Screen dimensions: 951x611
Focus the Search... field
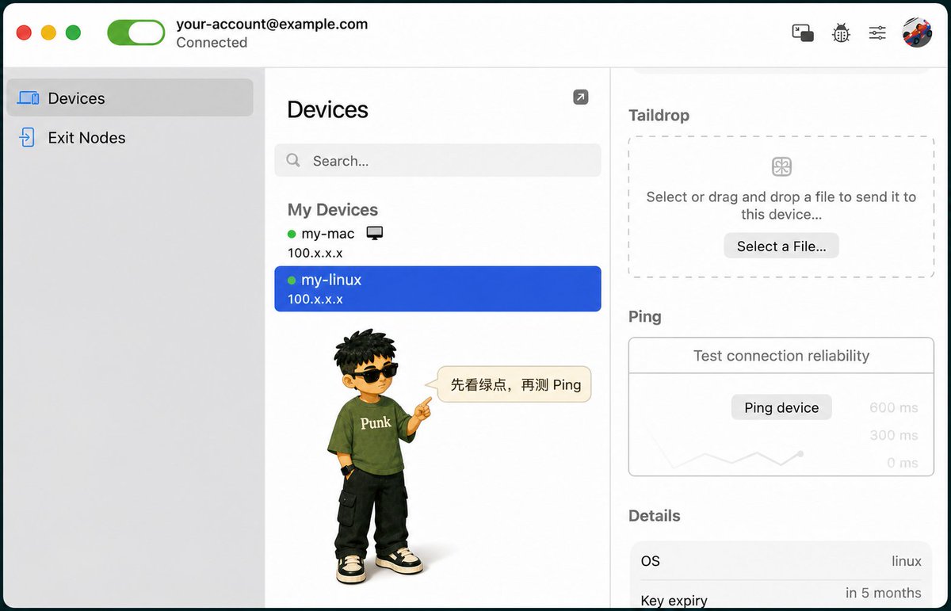point(437,160)
